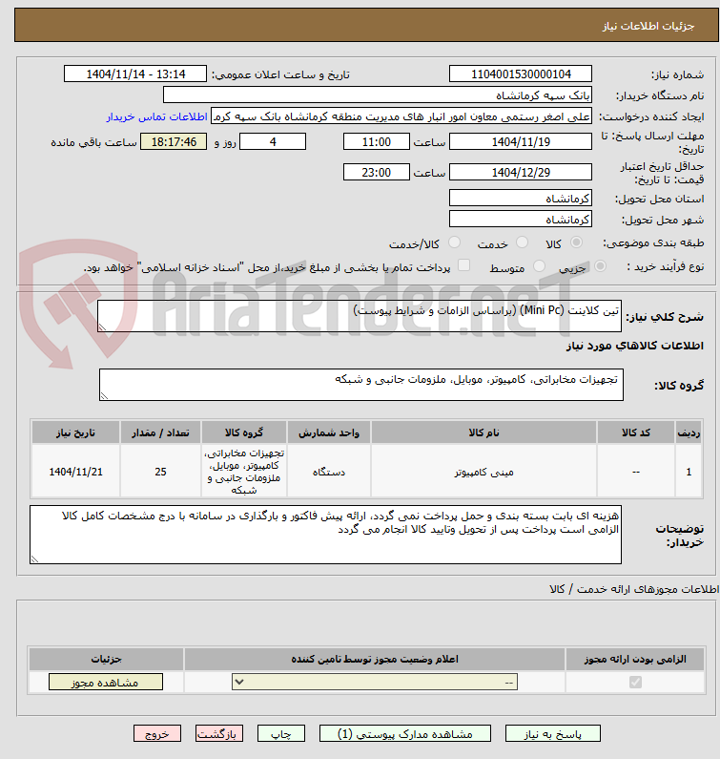Click the شهر محل تحویل field
The image size is (720, 759).
click(x=521, y=220)
